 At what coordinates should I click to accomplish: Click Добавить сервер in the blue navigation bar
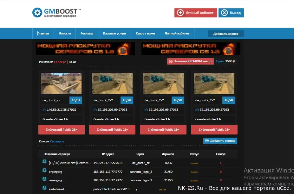click(x=226, y=34)
